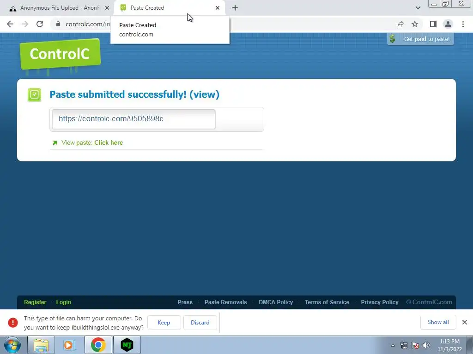Click the network tray icon
The height and width of the screenshot is (354, 473).
(404, 345)
